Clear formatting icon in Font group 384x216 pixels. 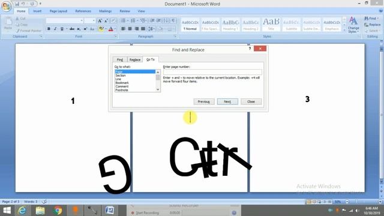tap(113, 21)
